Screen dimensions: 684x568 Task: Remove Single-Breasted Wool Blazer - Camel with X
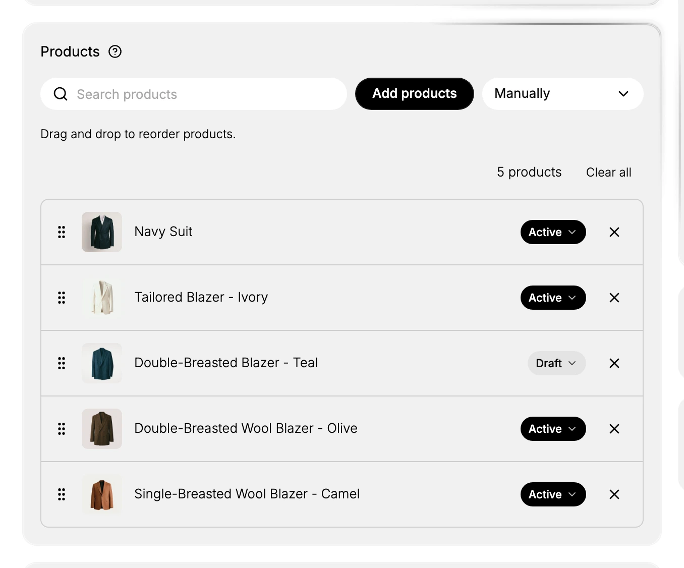click(614, 494)
